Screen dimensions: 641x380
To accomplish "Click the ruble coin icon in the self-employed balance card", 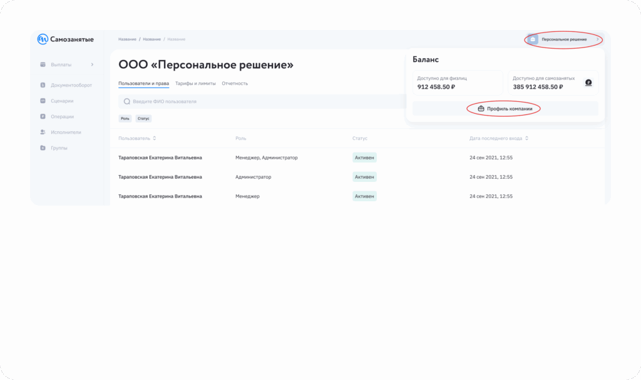I will (588, 82).
